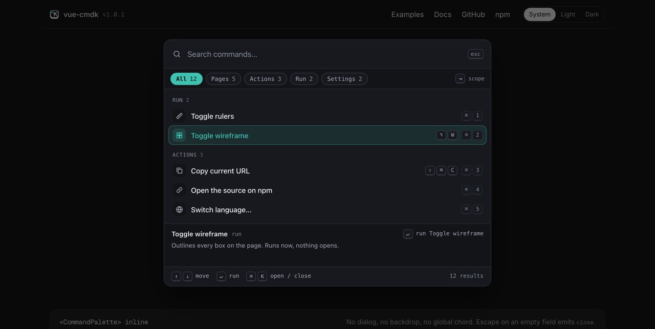Click the number 1 shortcut key on Toggle rulers
Viewport: 655px width, 329px height.
(477, 116)
